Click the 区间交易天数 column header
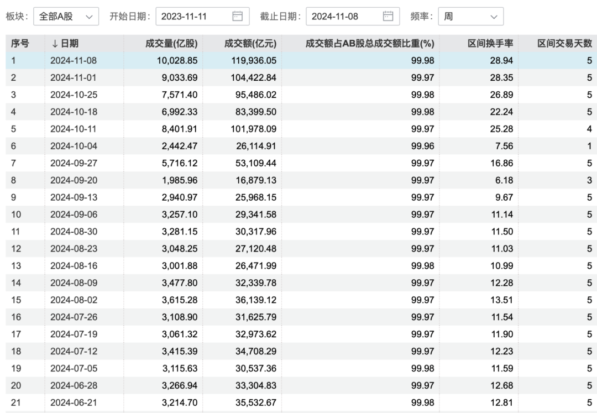The image size is (597, 413). click(564, 44)
